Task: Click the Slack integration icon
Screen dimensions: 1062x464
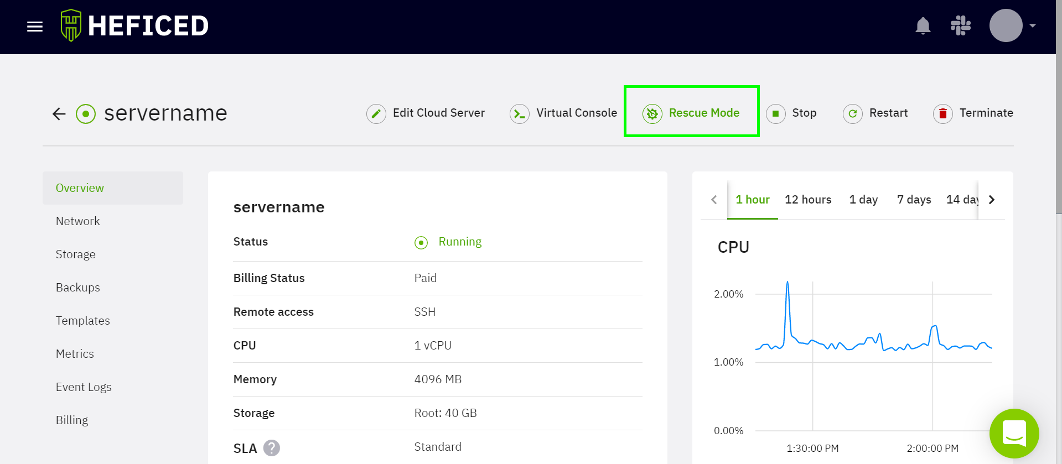Action: point(960,25)
